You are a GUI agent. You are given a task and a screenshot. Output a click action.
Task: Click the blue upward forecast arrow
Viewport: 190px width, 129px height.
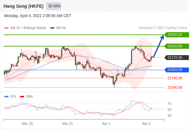[159, 46]
